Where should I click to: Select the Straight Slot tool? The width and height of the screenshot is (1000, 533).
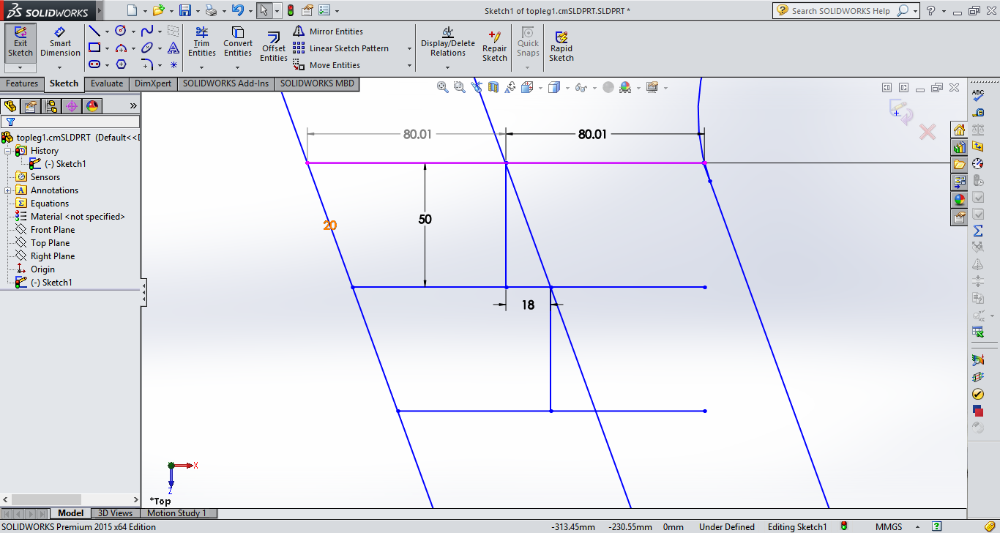(94, 64)
